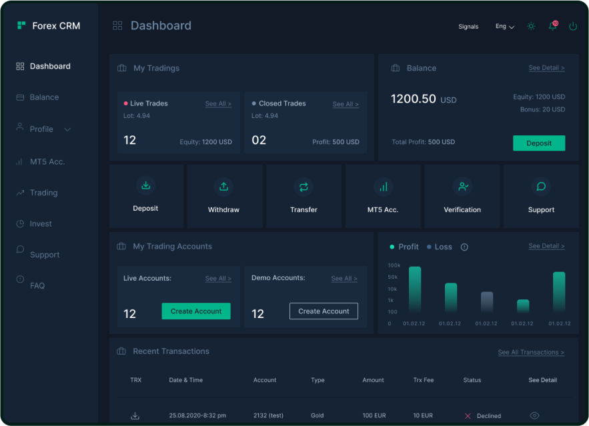Open MT5 Acc. in the sidebar
The image size is (589, 426).
coord(47,162)
